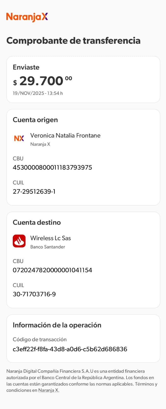Click the destination CUIL 30-71703716-9
The width and height of the screenshot is (166, 409).
point(34,294)
